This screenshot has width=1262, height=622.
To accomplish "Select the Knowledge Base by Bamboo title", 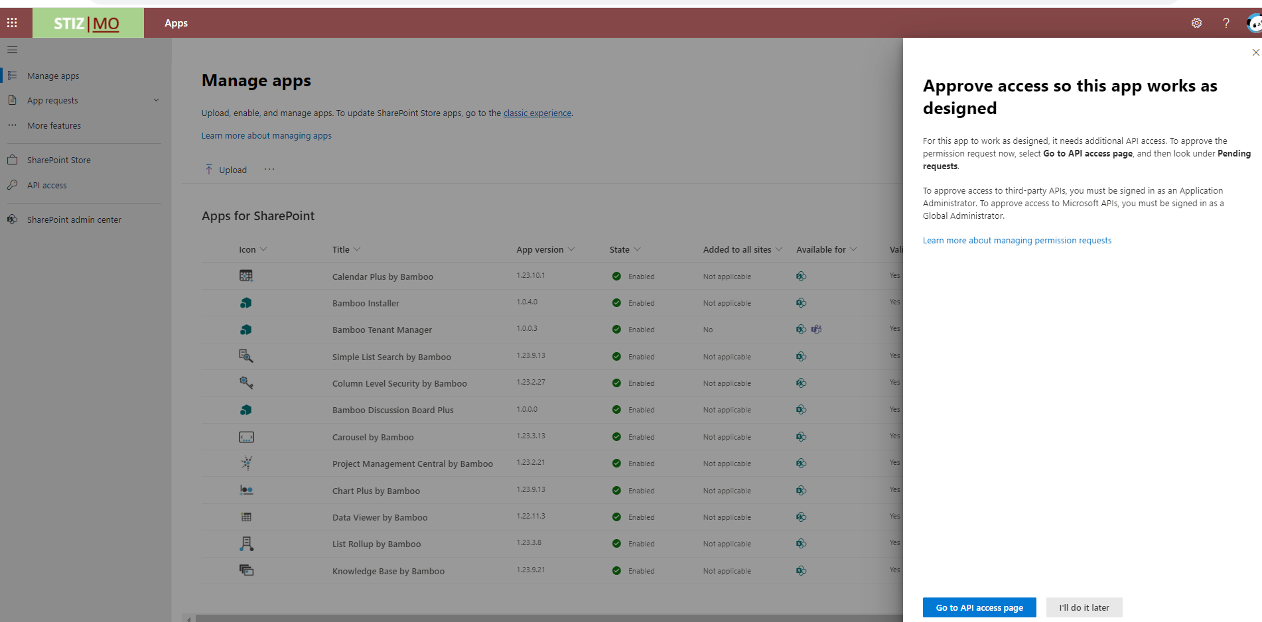I will (x=389, y=571).
